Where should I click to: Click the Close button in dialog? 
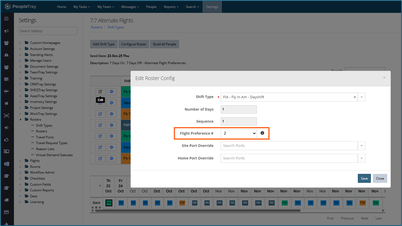pyautogui.click(x=380, y=178)
